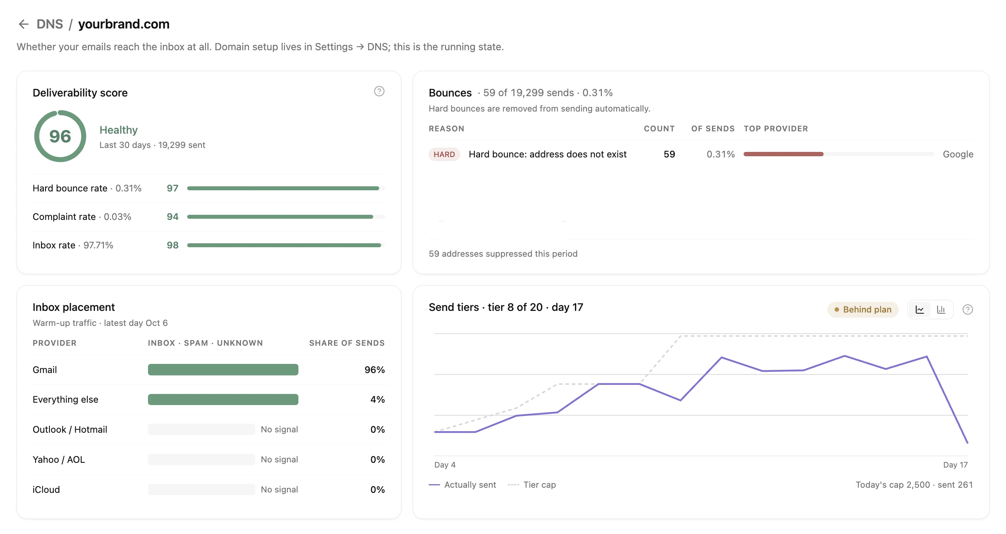1006x534 pixels.
Task: Click the HARD bounce tag
Action: (x=444, y=154)
